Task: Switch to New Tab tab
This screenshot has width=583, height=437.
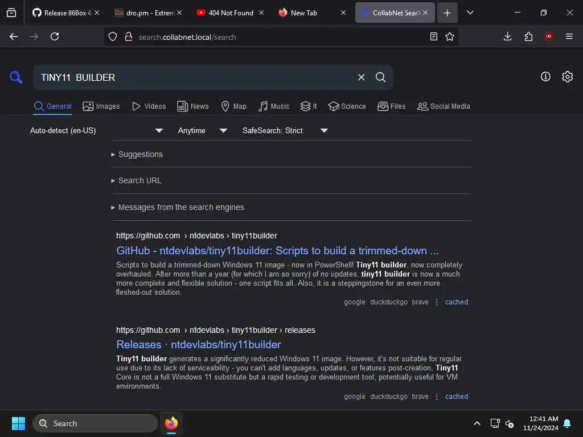Action: point(311,13)
